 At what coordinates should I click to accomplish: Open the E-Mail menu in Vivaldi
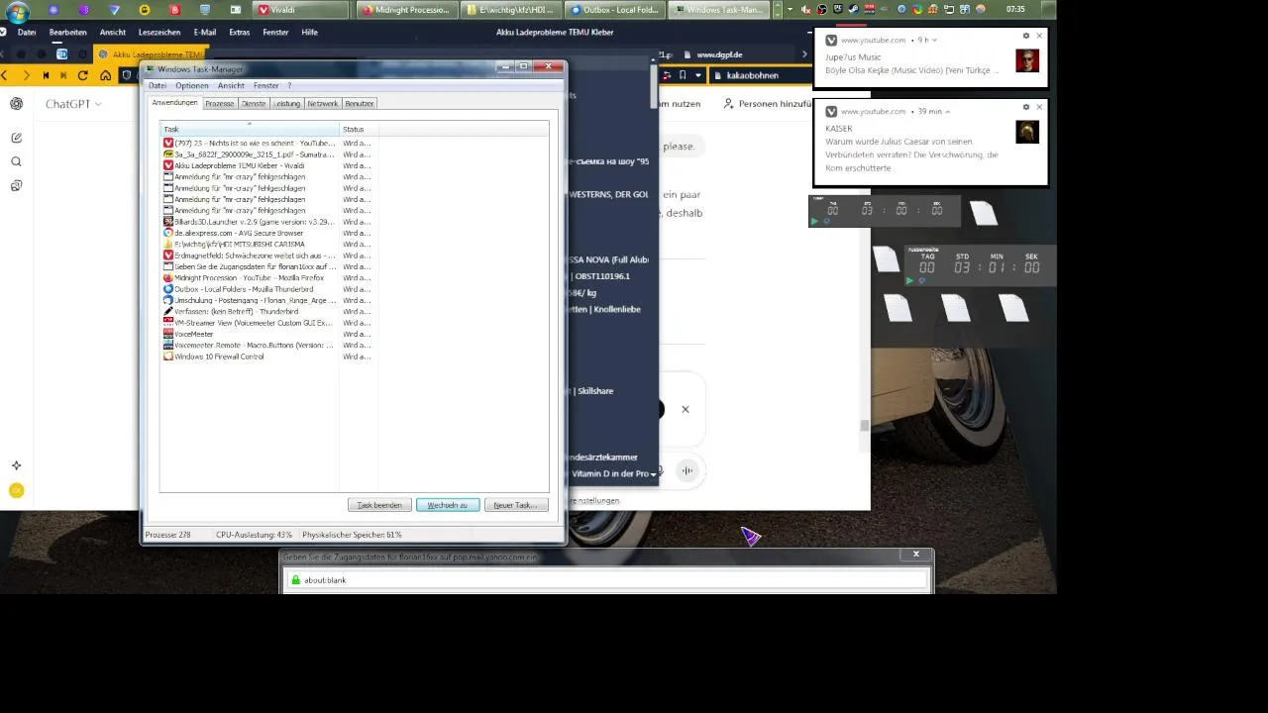click(x=205, y=32)
